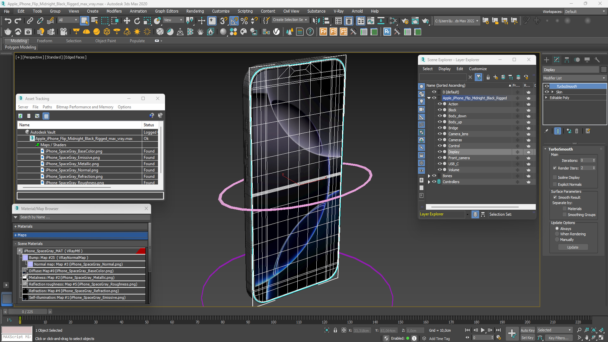
Task: Enable the Explicit Normals checkbox
Action: tap(555, 184)
